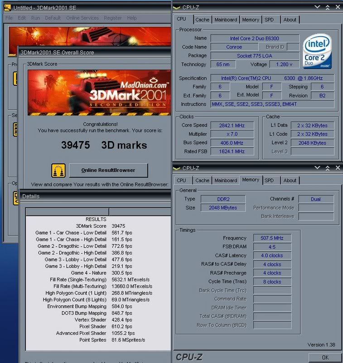
Task: Click the Instructions field listing MMX, SSE
Action: [272, 104]
